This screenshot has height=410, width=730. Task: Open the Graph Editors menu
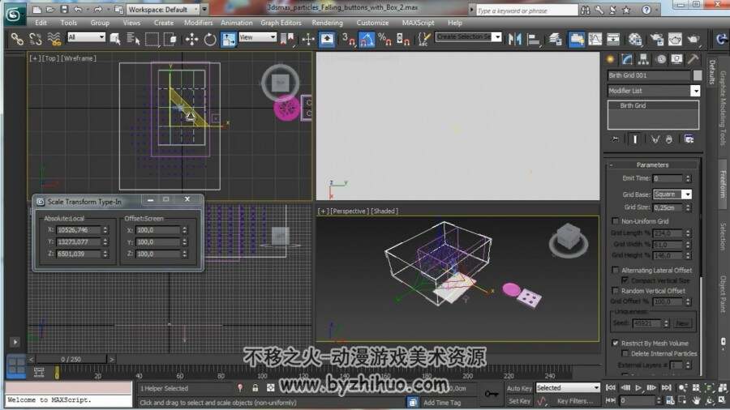tap(281, 23)
